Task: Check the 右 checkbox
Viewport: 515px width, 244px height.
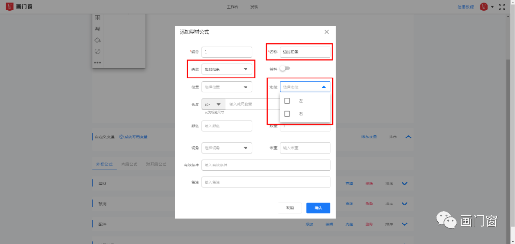Action: coord(287,114)
